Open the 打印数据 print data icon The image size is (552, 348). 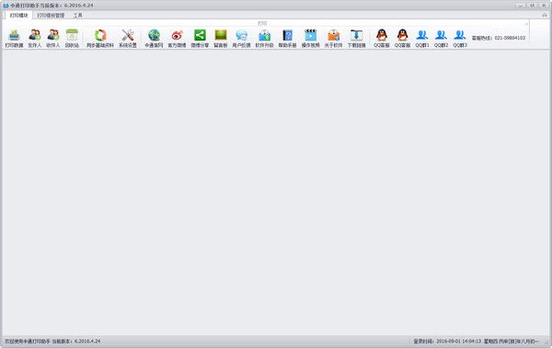[x=14, y=39]
